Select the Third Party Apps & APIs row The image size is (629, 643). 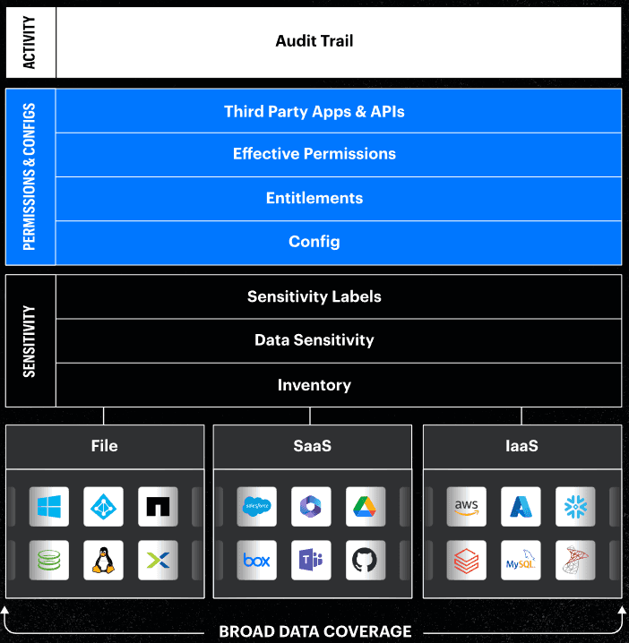pos(339,111)
